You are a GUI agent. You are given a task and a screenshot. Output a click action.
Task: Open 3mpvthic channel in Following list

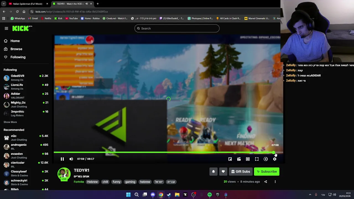[x=26, y=113]
